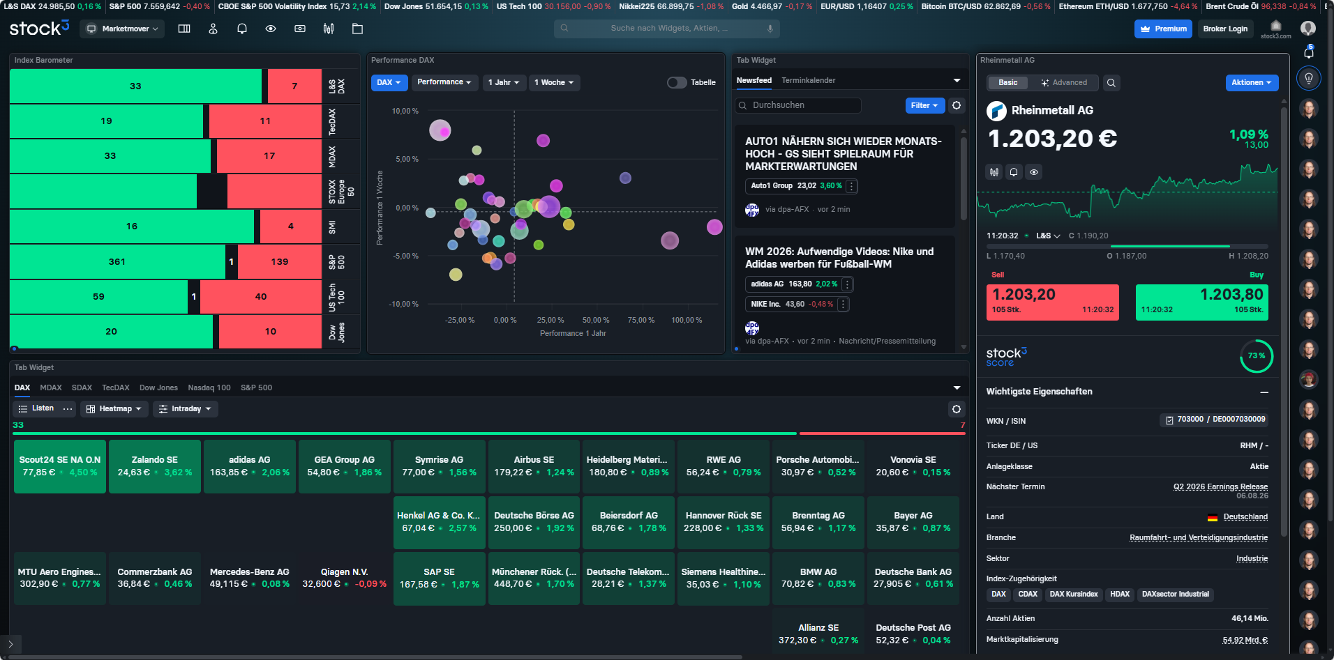Open the banknote icon in top toolbar
The height and width of the screenshot is (660, 1334).
[x=300, y=29]
